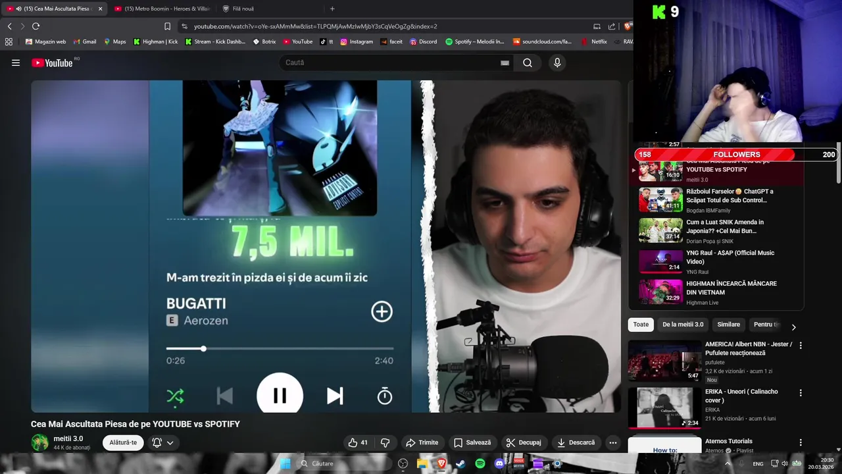The height and width of the screenshot is (474, 842).
Task: Open the Highman | Kick bookmark
Action: click(x=155, y=41)
